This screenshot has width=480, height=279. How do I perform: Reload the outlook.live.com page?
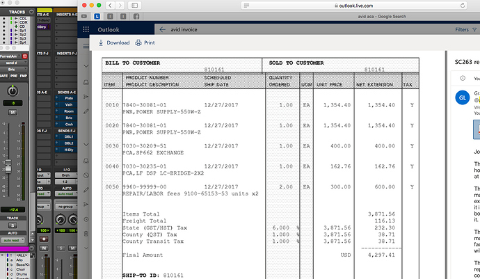click(x=463, y=5)
